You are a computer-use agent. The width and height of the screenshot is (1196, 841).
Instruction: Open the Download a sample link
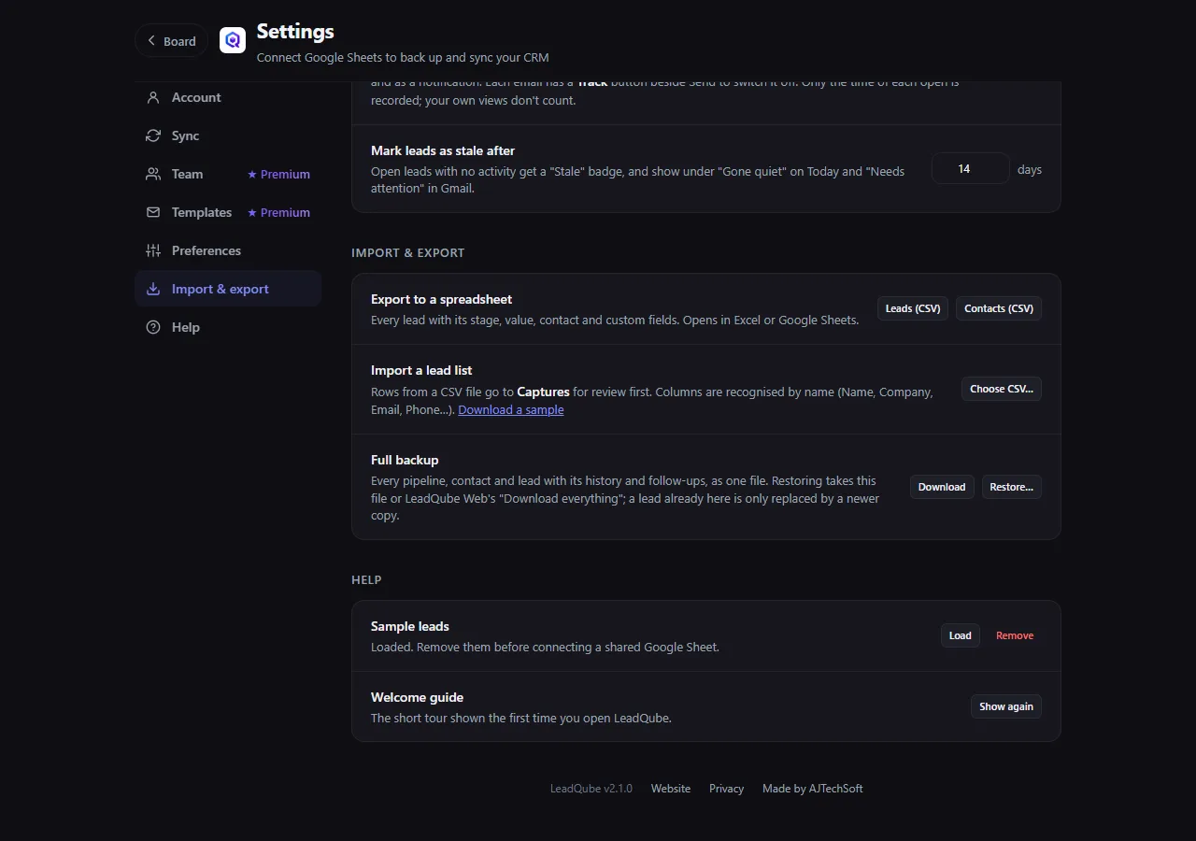click(511, 409)
